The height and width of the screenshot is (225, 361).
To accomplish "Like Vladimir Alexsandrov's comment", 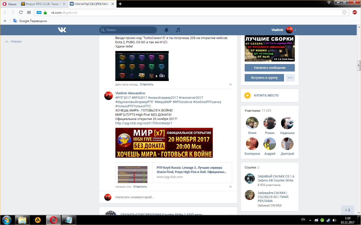I will [230, 187].
